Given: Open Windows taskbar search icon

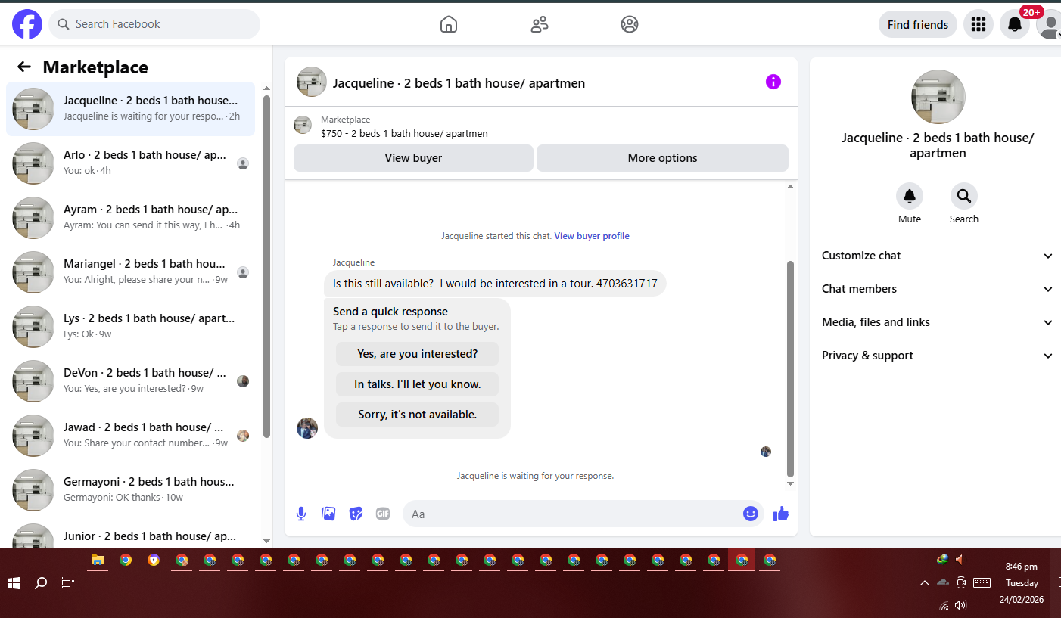Looking at the screenshot, I should click(41, 583).
